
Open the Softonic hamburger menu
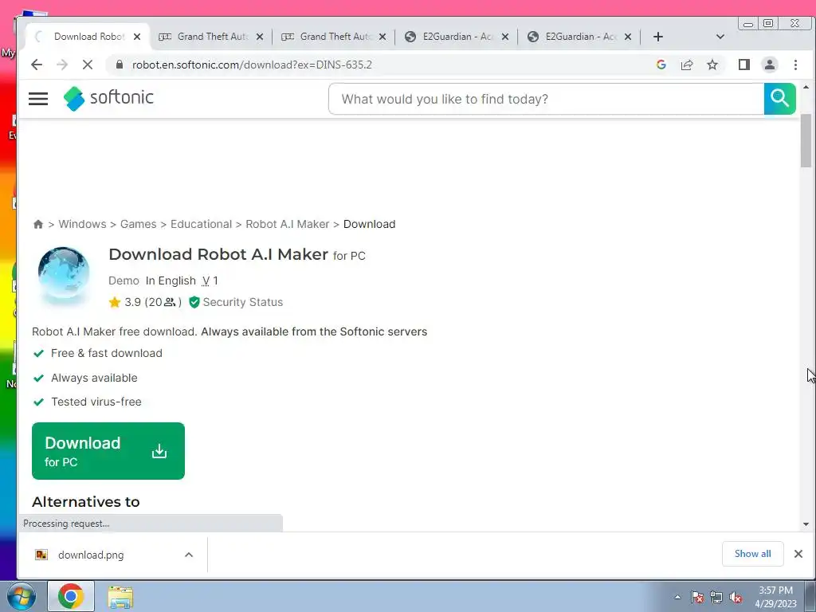click(38, 98)
